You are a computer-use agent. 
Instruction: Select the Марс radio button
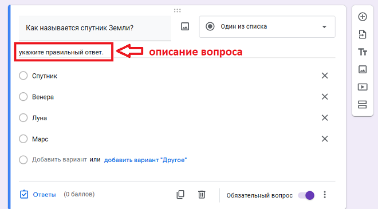tap(23, 139)
